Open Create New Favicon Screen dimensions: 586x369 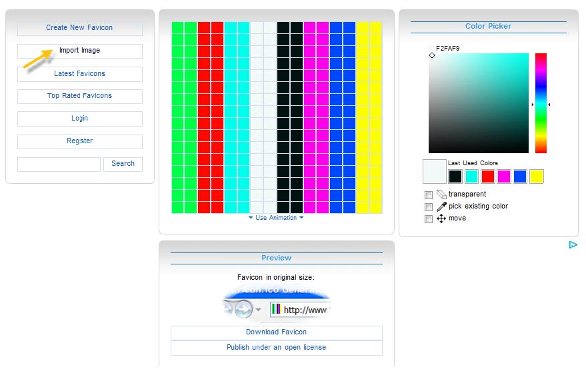(79, 28)
